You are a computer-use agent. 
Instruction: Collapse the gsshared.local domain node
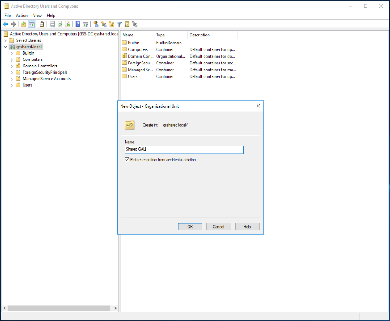5,47
